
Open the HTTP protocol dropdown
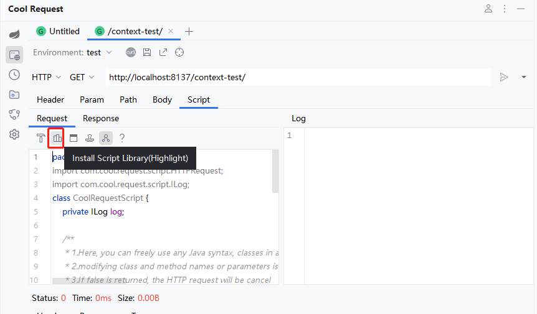pos(47,78)
